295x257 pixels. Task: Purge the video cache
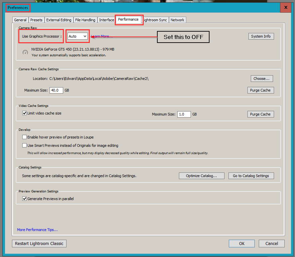tap(260, 114)
